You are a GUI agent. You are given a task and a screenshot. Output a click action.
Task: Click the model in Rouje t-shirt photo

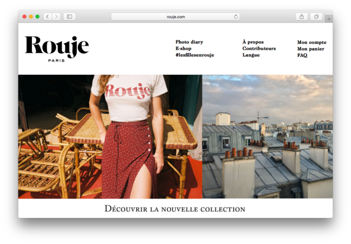[x=110, y=137]
